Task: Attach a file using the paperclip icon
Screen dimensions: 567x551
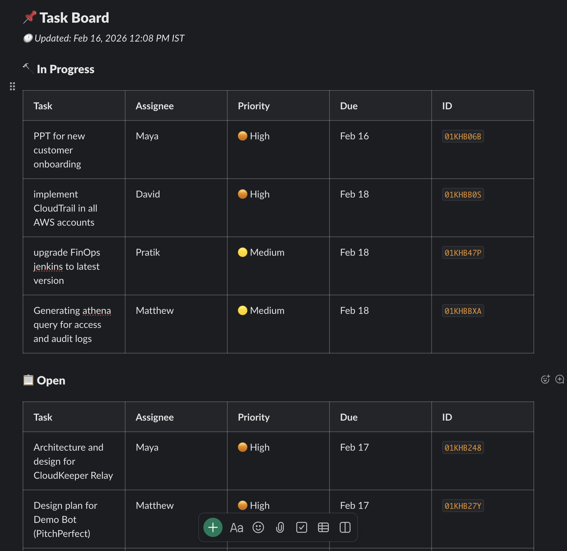Action: click(x=280, y=527)
